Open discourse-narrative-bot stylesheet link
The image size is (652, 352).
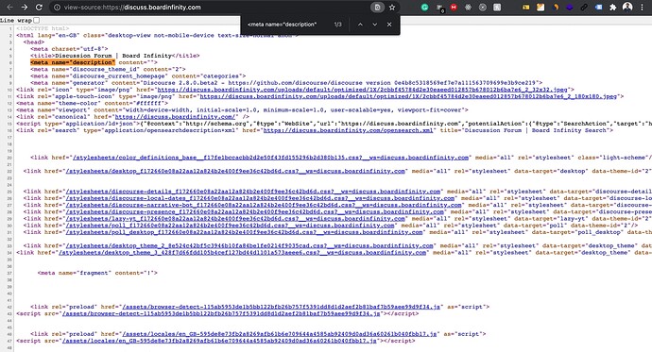click(264, 205)
